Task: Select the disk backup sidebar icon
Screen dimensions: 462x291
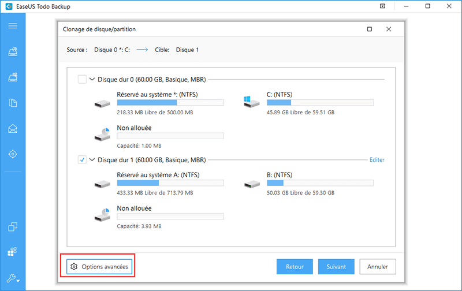Action: click(13, 51)
